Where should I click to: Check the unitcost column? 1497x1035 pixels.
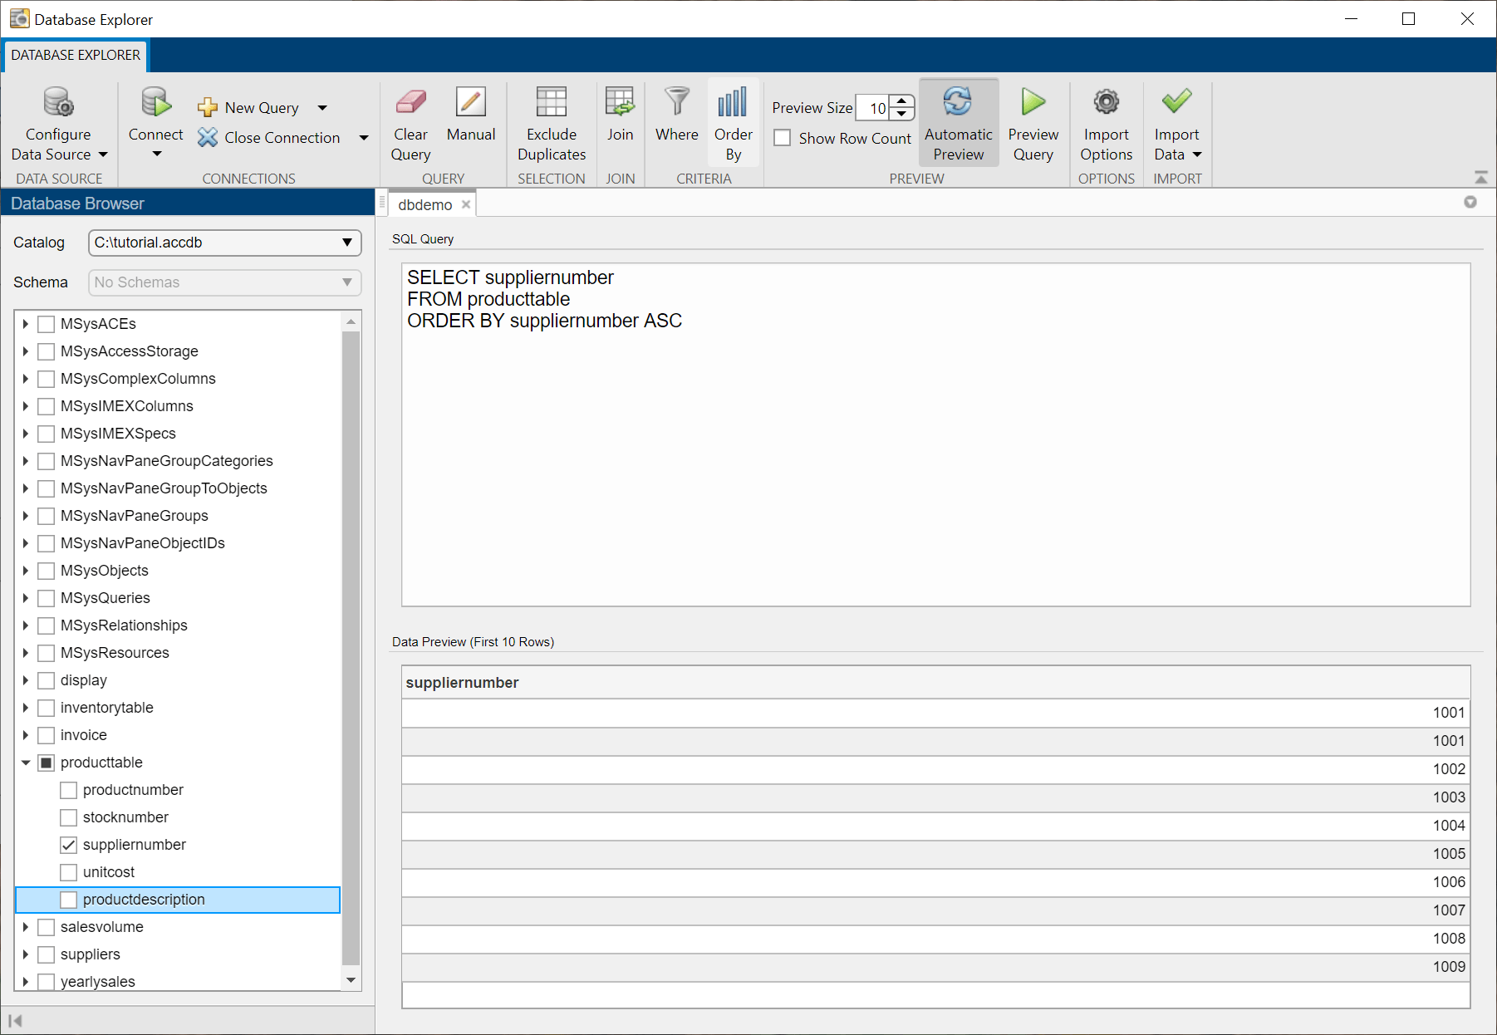pos(69,872)
